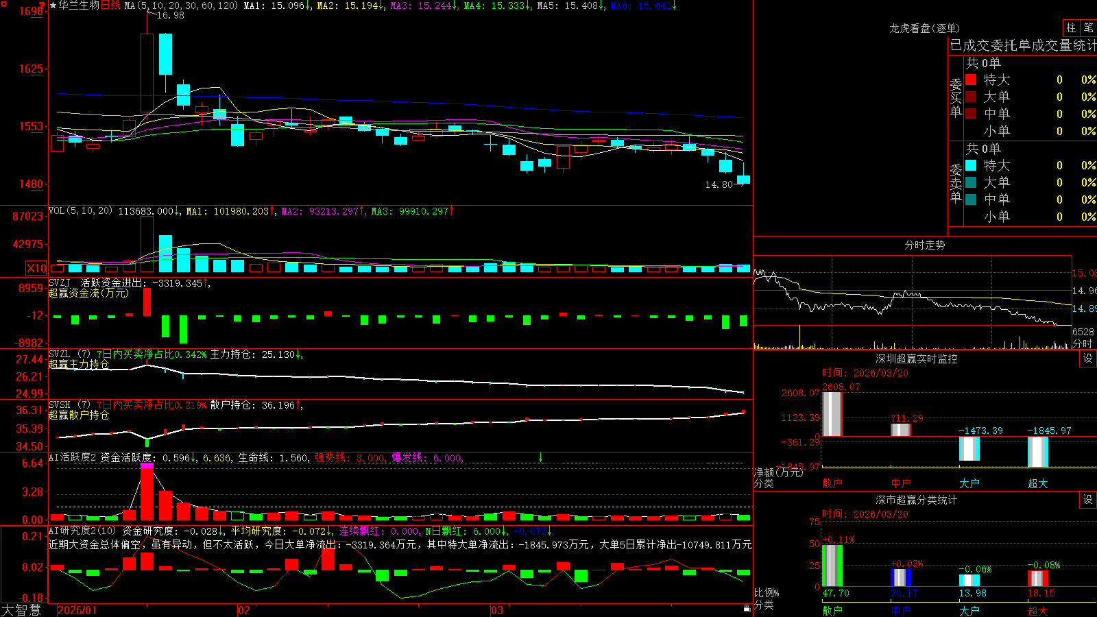The image size is (1097, 617).
Task: Click the stock name 华兰生物
Action: [79, 5]
